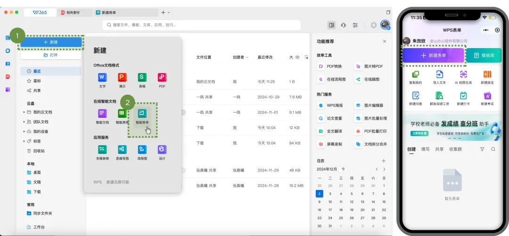Launch PDF转换 tool
This screenshot has height=236, width=509.
(x=329, y=66)
